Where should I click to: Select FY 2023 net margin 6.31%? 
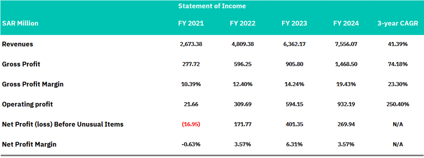click(294, 145)
